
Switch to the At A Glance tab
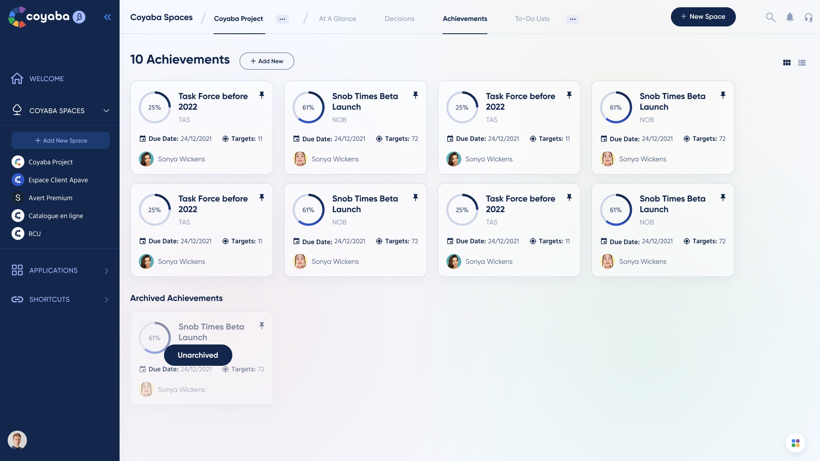pyautogui.click(x=337, y=18)
